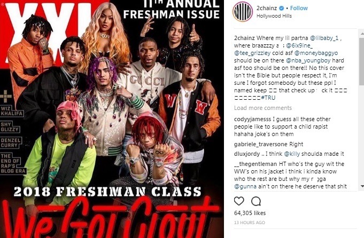Follow the 2chainz account

pyautogui.click(x=299, y=8)
